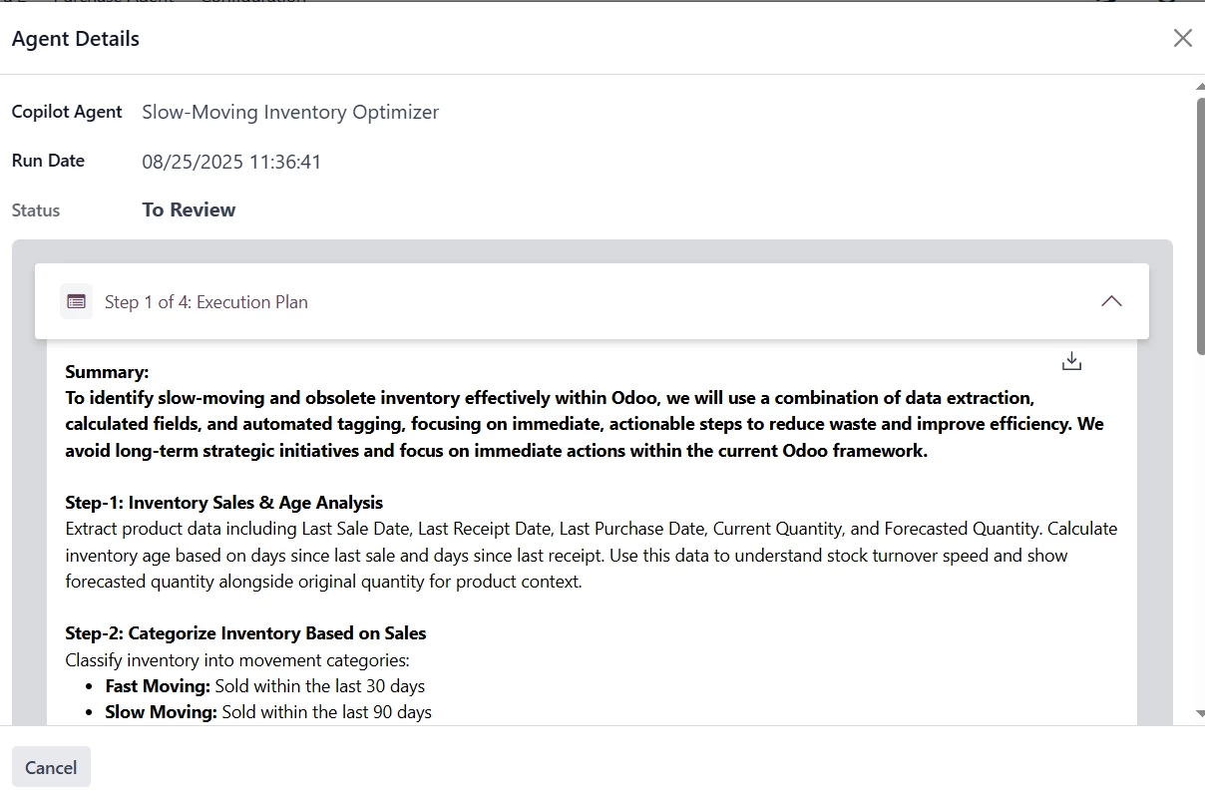Screen dimensions: 1205x800
Task: Click the scrollbar down arrow
Action: (x=1199, y=714)
